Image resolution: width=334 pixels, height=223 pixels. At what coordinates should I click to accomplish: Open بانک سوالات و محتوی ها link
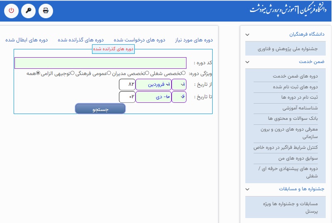point(293,119)
